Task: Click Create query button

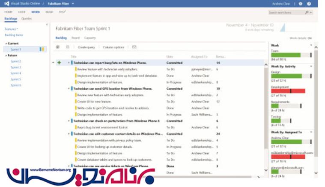Action: tap(86, 47)
